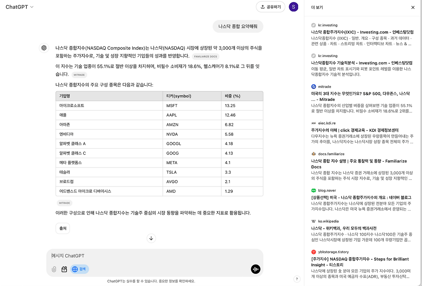The height and width of the screenshot is (286, 422).
Task: Open the purple S profile avatar
Action: (x=293, y=7)
